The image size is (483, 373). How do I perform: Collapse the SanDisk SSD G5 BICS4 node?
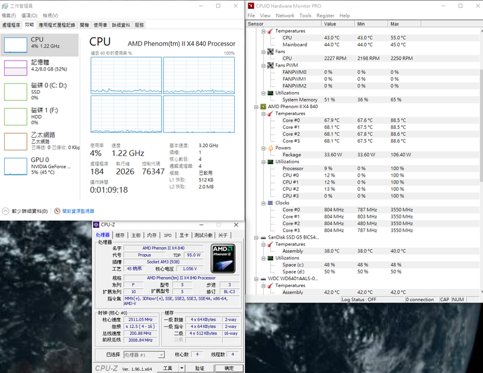point(256,238)
